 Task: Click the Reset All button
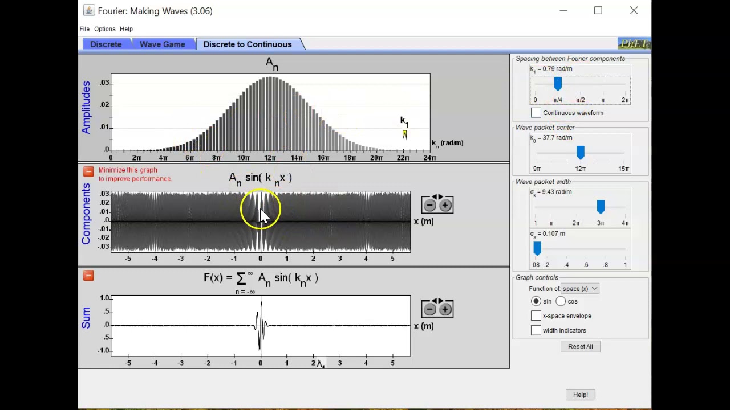[580, 346]
